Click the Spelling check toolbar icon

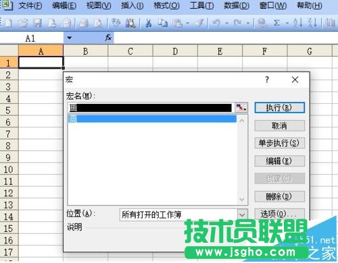[116, 23]
